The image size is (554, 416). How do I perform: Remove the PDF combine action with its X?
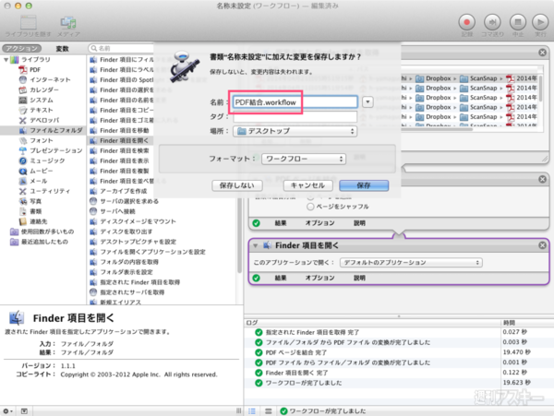542,179
